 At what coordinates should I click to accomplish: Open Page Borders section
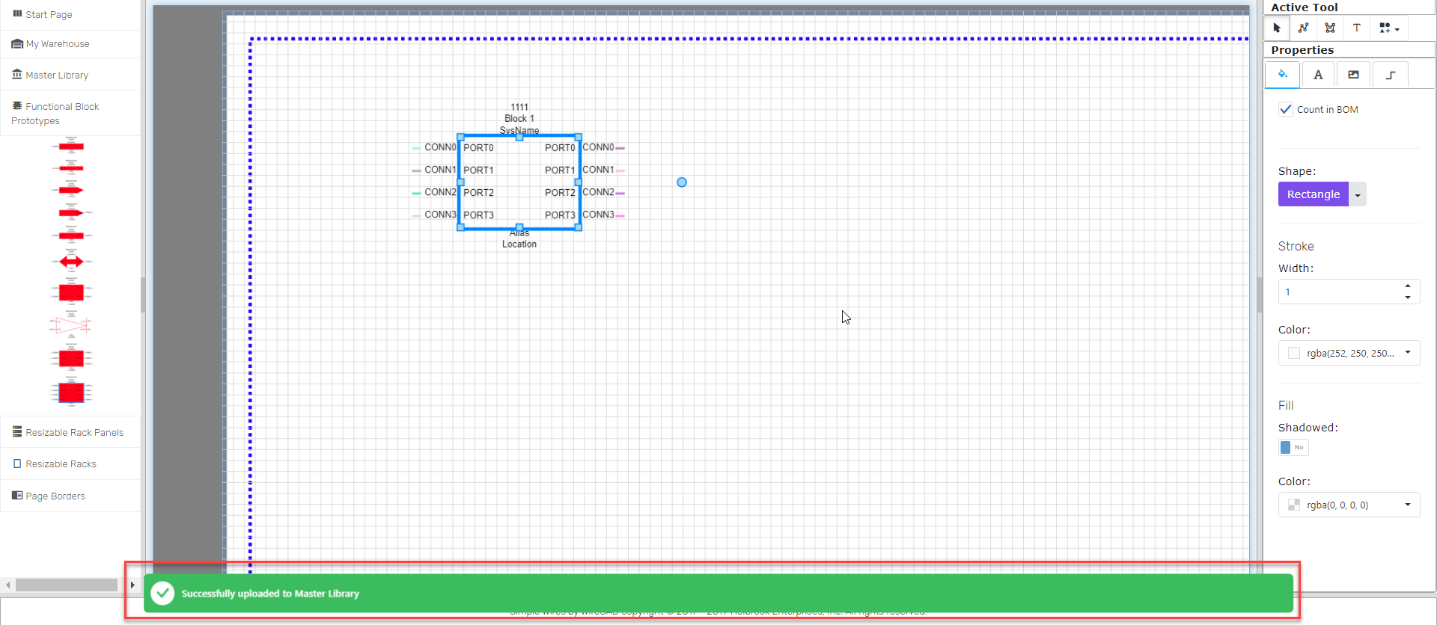coord(70,496)
